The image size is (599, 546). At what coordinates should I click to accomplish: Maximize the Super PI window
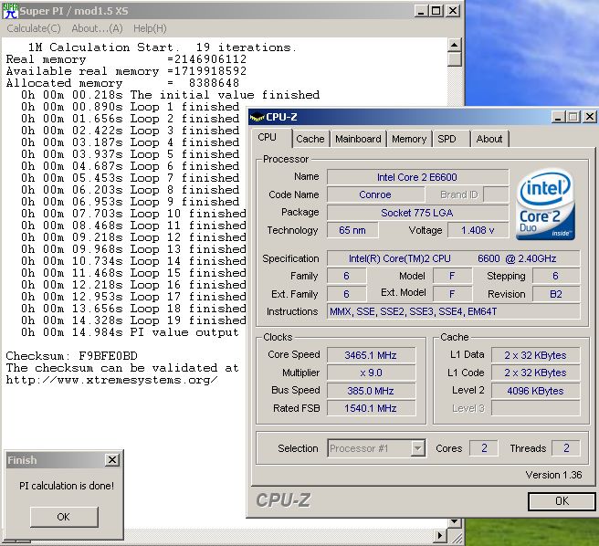(436, 11)
